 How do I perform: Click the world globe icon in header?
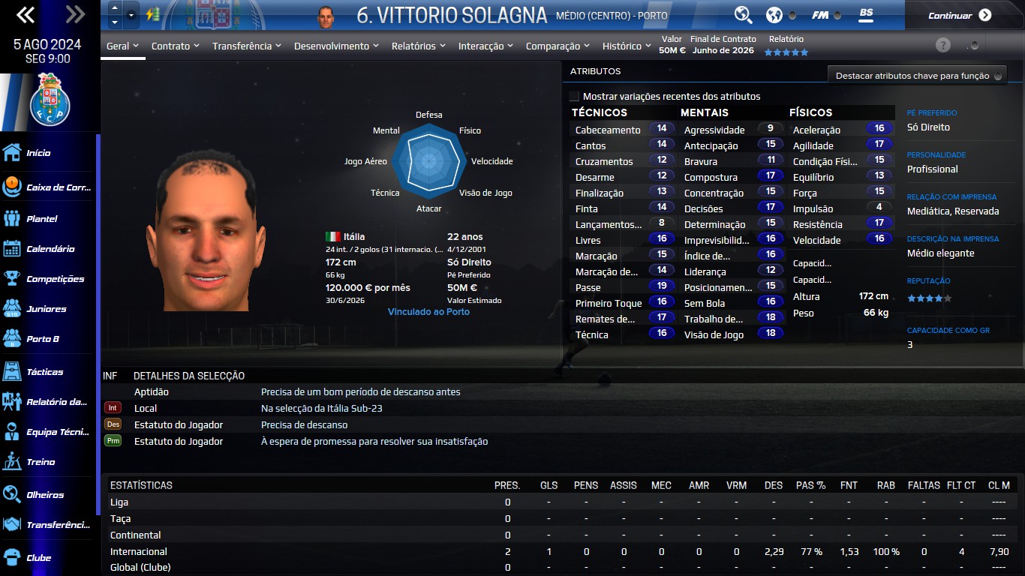(x=774, y=14)
